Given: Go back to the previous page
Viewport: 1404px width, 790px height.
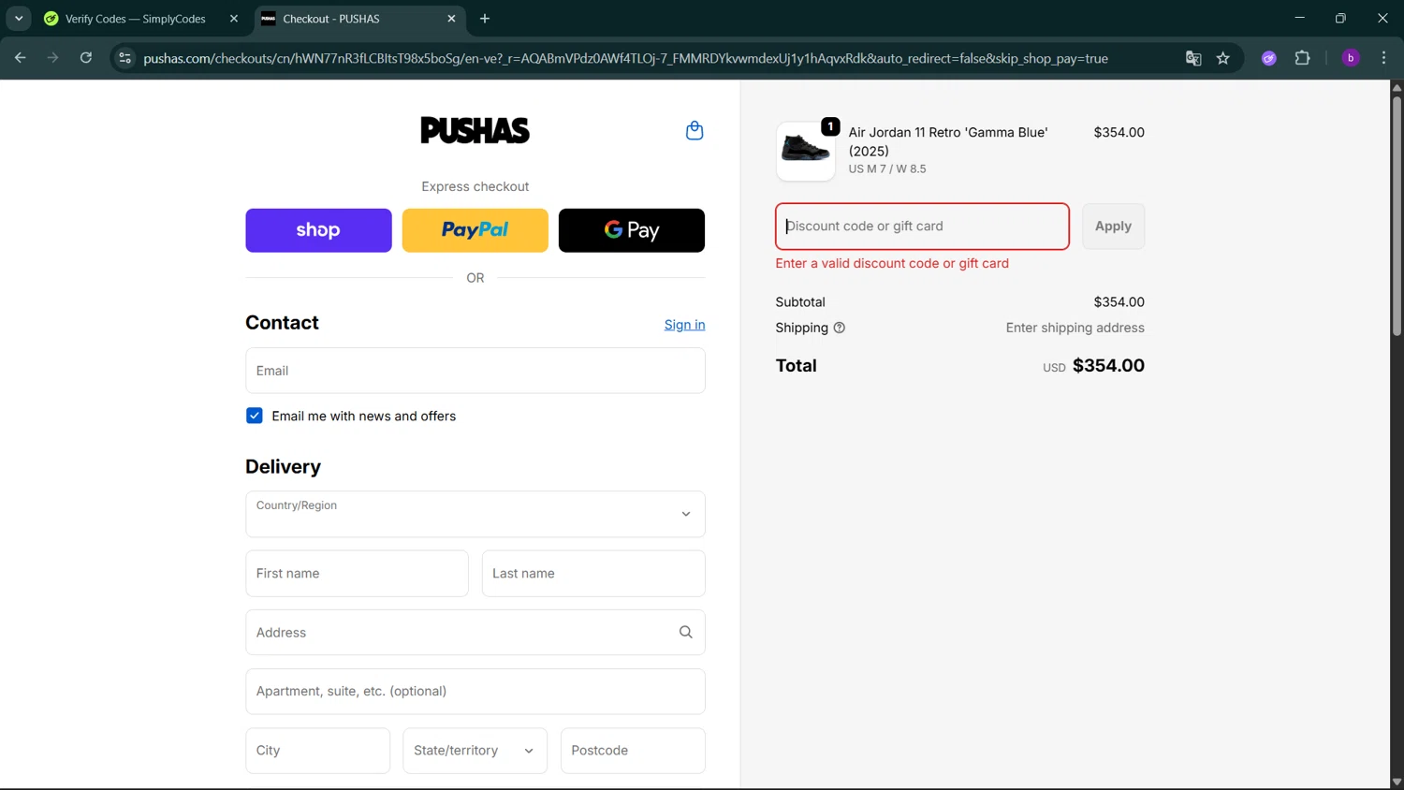Looking at the screenshot, I should (21, 58).
